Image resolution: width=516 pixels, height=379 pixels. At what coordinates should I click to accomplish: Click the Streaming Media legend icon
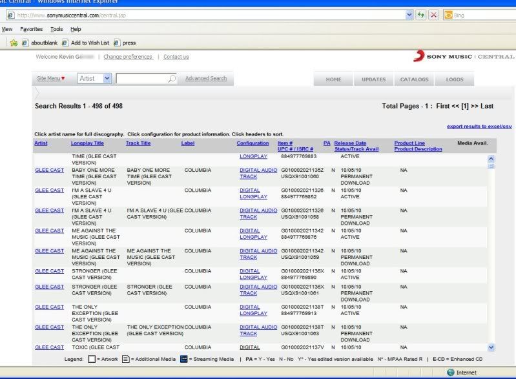pyautogui.click(x=183, y=359)
